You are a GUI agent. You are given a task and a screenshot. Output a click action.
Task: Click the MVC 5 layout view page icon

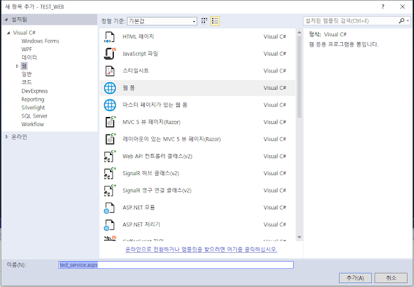(x=110, y=139)
